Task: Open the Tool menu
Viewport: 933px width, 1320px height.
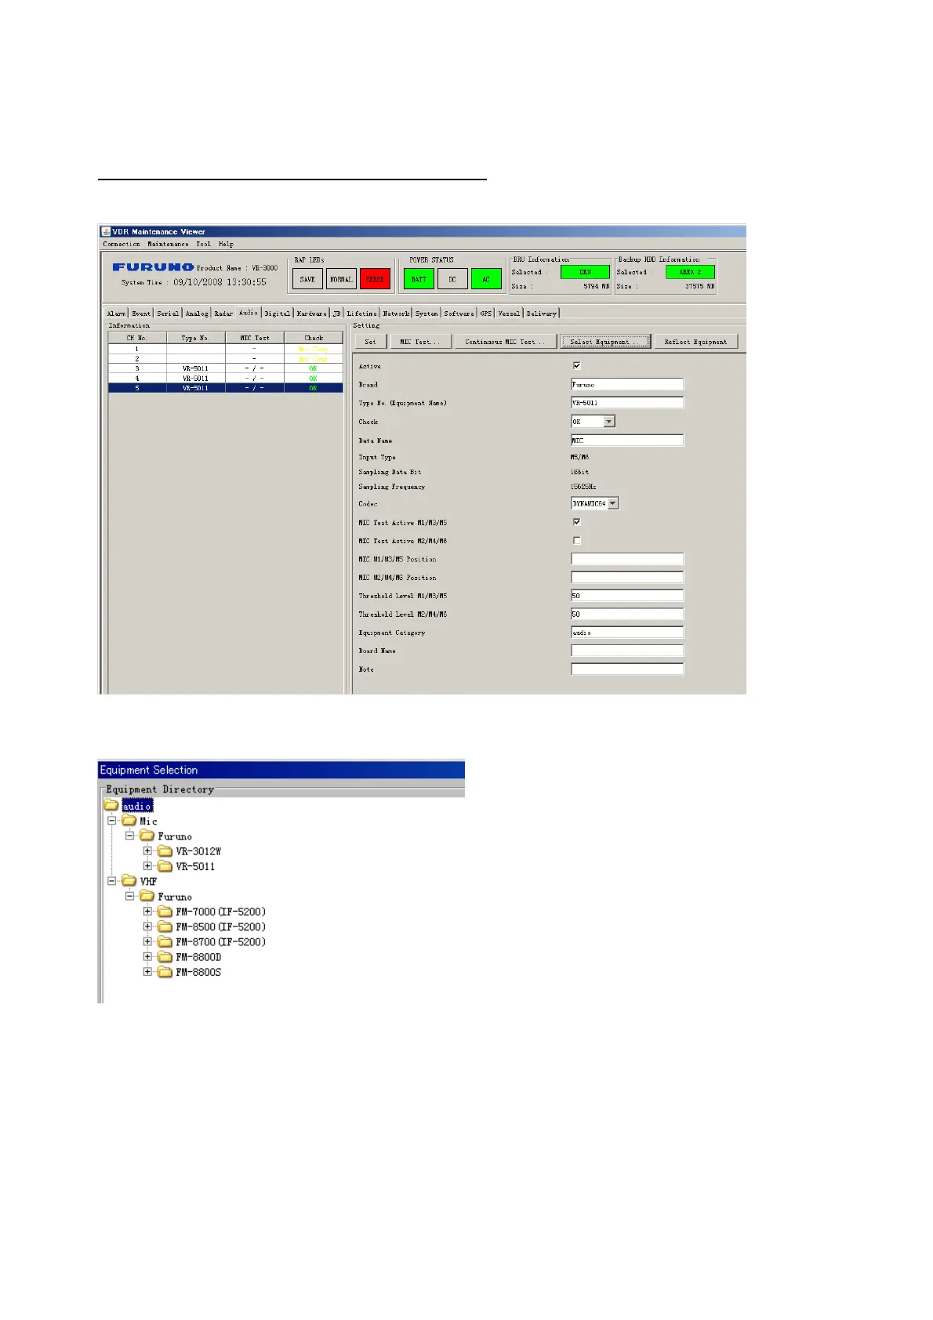Action: (203, 244)
